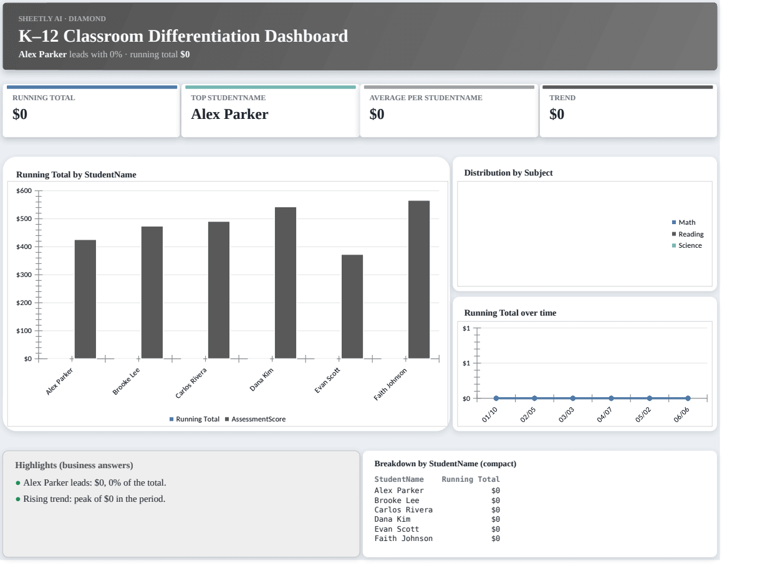The height and width of the screenshot is (574, 765).
Task: Click the AssessmentScore legend entry
Action: coord(256,419)
